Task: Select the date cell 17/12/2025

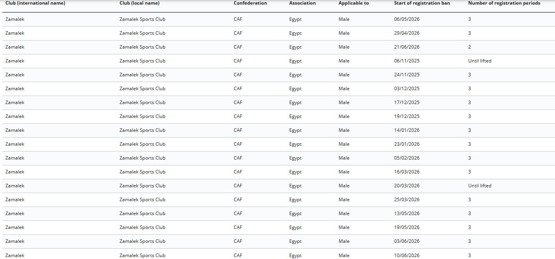Action: tap(407, 103)
